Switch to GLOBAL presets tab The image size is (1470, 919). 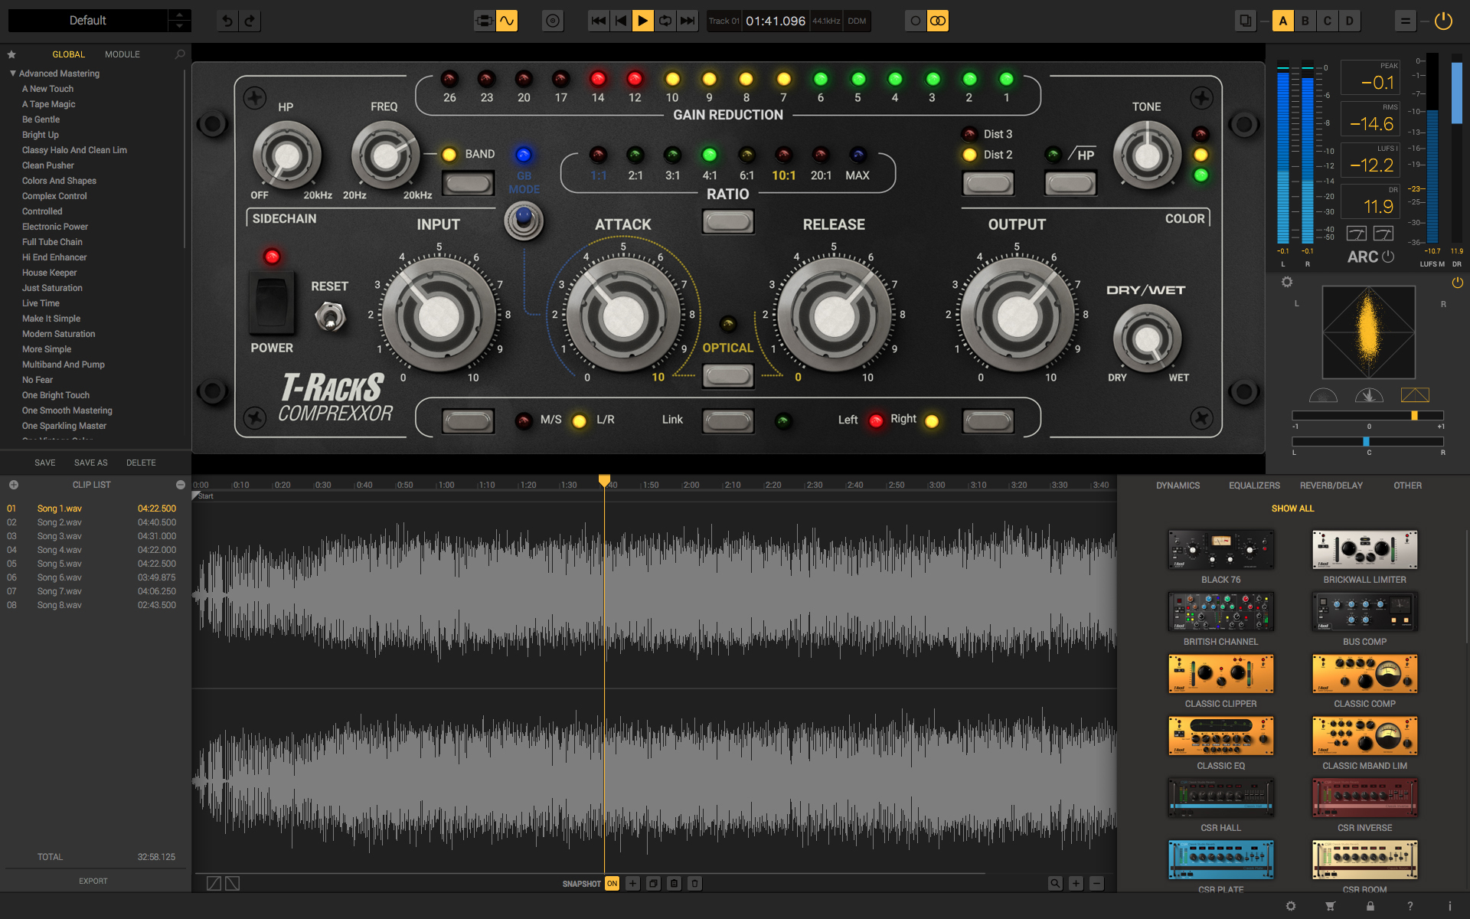68,54
